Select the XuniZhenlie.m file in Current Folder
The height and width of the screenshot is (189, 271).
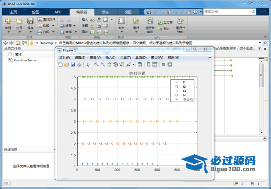(x=25, y=60)
